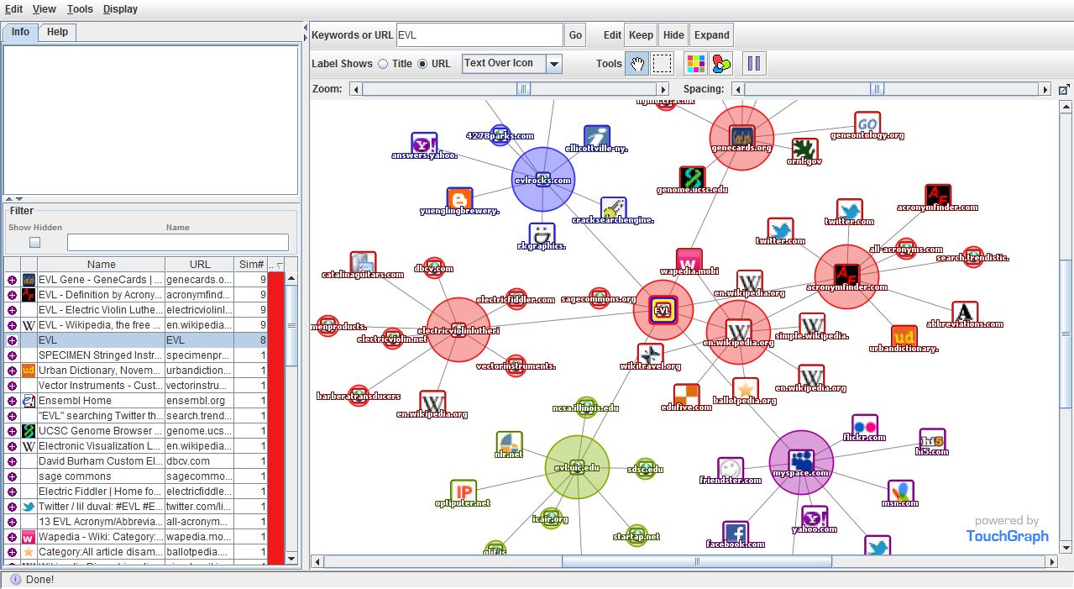The width and height of the screenshot is (1074, 589).
Task: Select the hi5.com node icon
Action: [x=932, y=440]
